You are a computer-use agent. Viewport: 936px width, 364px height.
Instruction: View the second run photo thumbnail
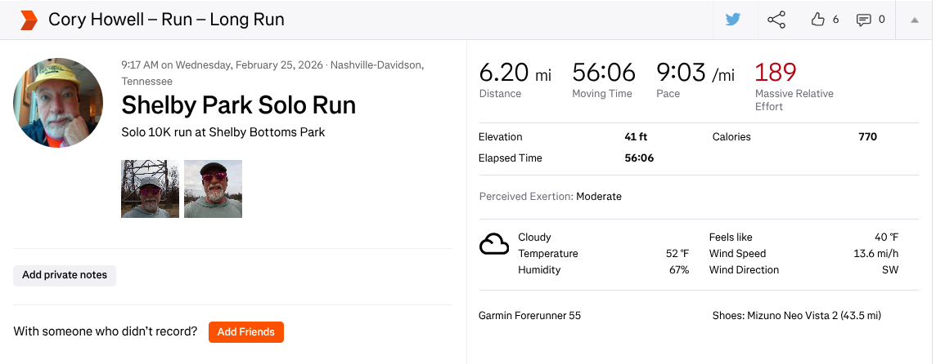point(213,189)
